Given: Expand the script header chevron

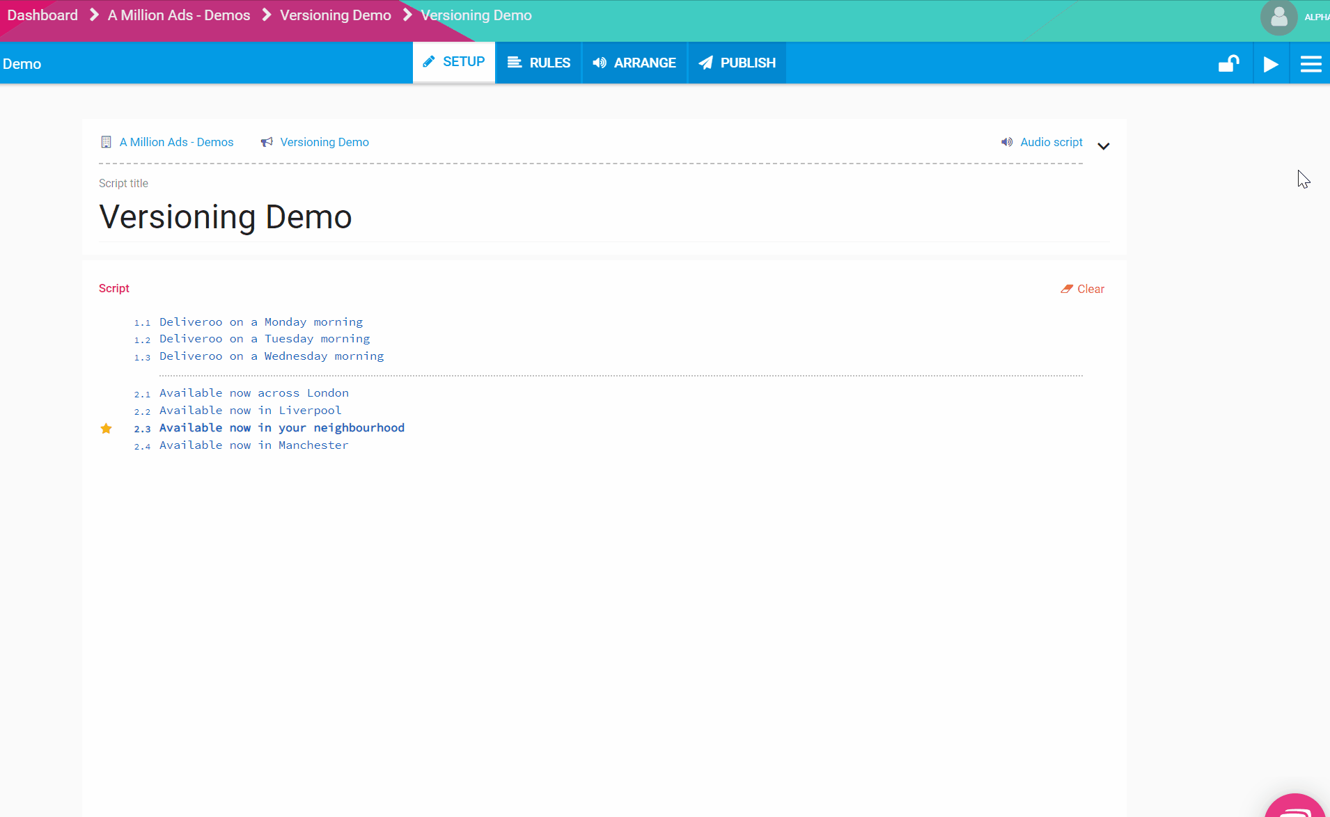Looking at the screenshot, I should click(x=1104, y=146).
